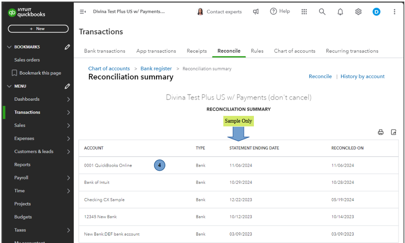Click the Bank register breadcrumb link

coord(156,69)
